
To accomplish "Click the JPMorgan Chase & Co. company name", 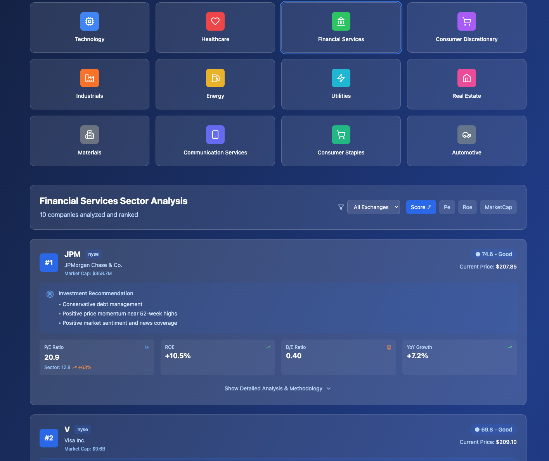I will pos(93,265).
